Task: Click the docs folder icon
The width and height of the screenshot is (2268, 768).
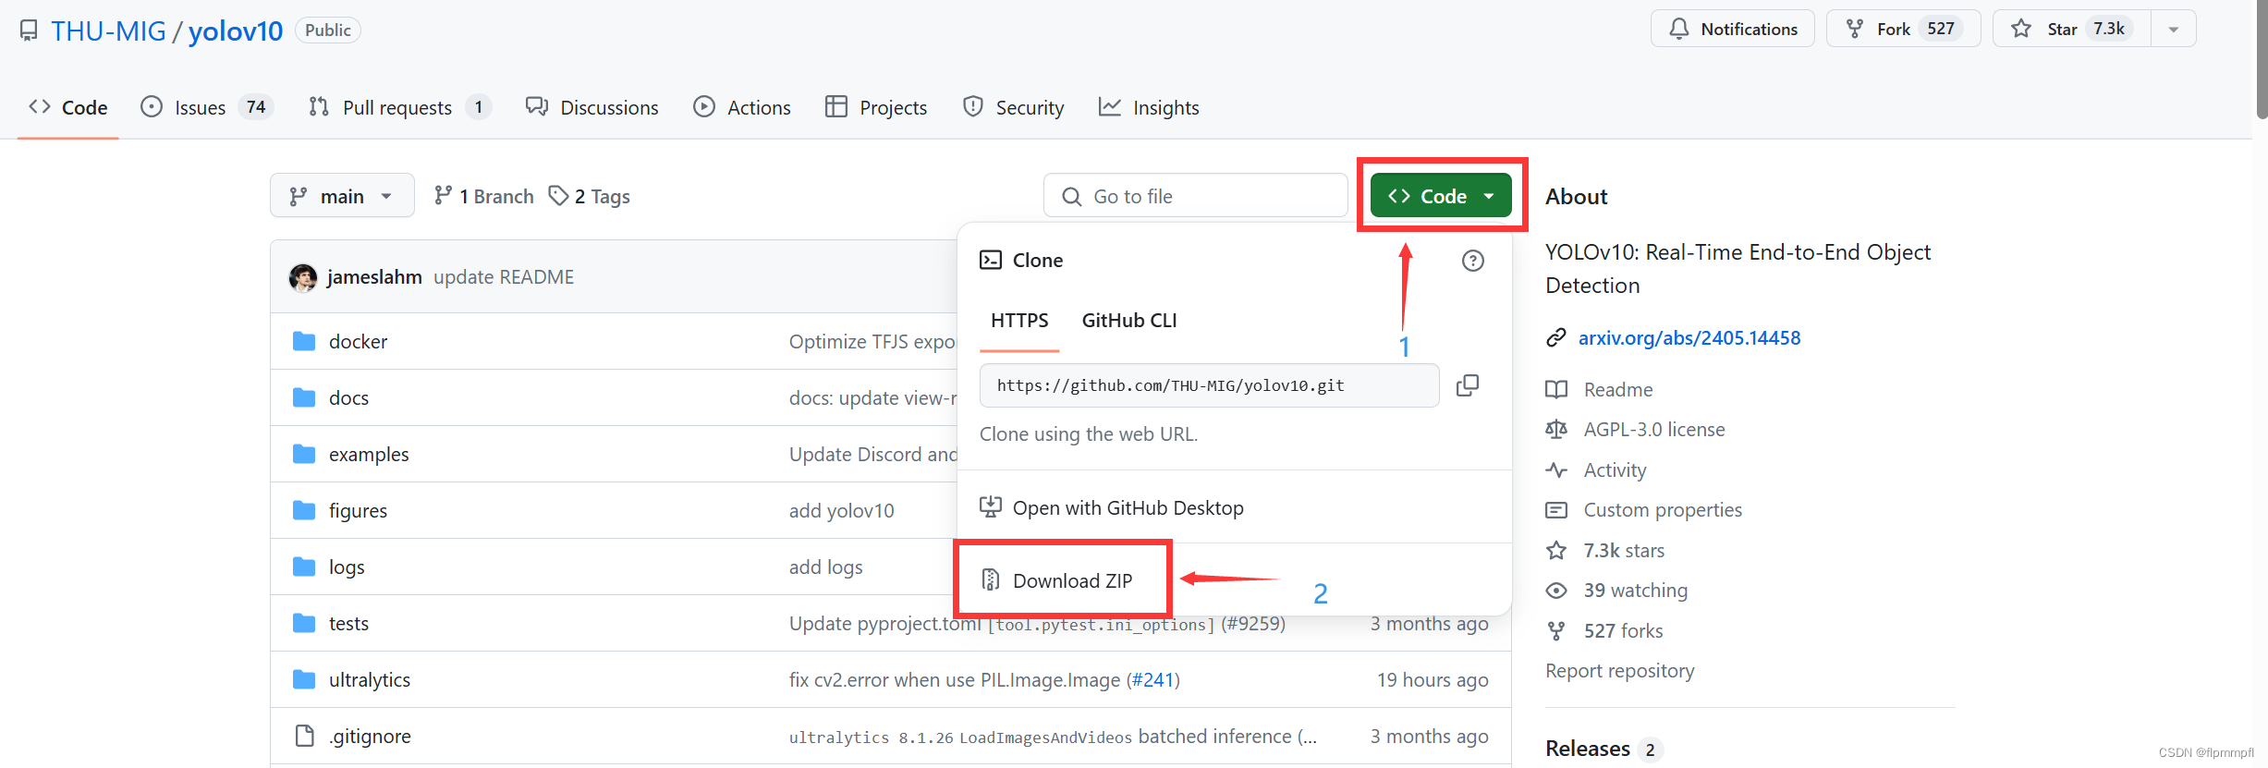Action: [x=304, y=397]
